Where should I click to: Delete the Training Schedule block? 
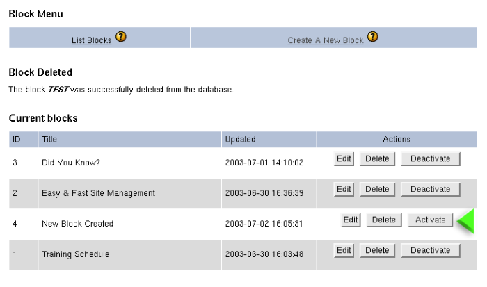[x=377, y=250]
